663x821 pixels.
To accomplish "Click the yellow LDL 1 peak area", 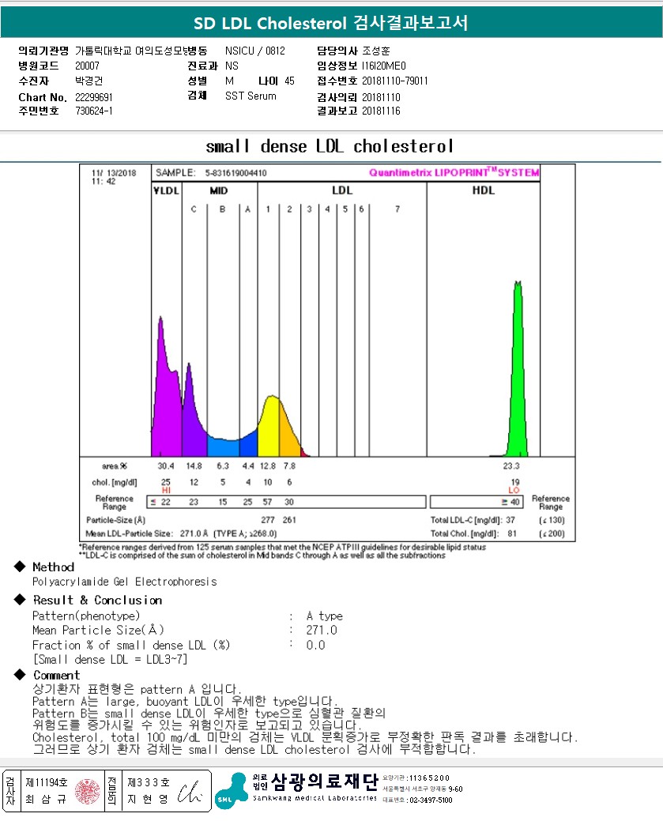I will click(270, 427).
